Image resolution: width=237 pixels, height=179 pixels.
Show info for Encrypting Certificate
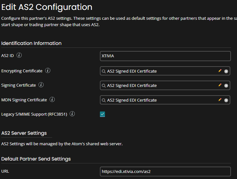(48, 71)
